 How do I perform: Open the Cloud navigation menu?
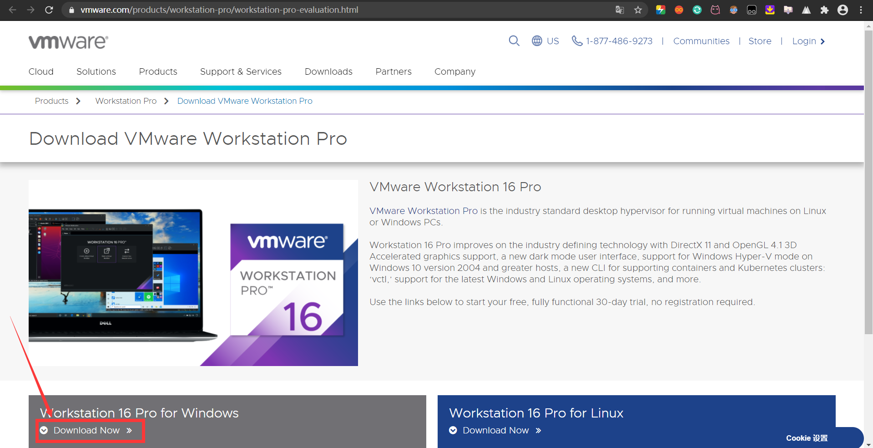(x=41, y=71)
